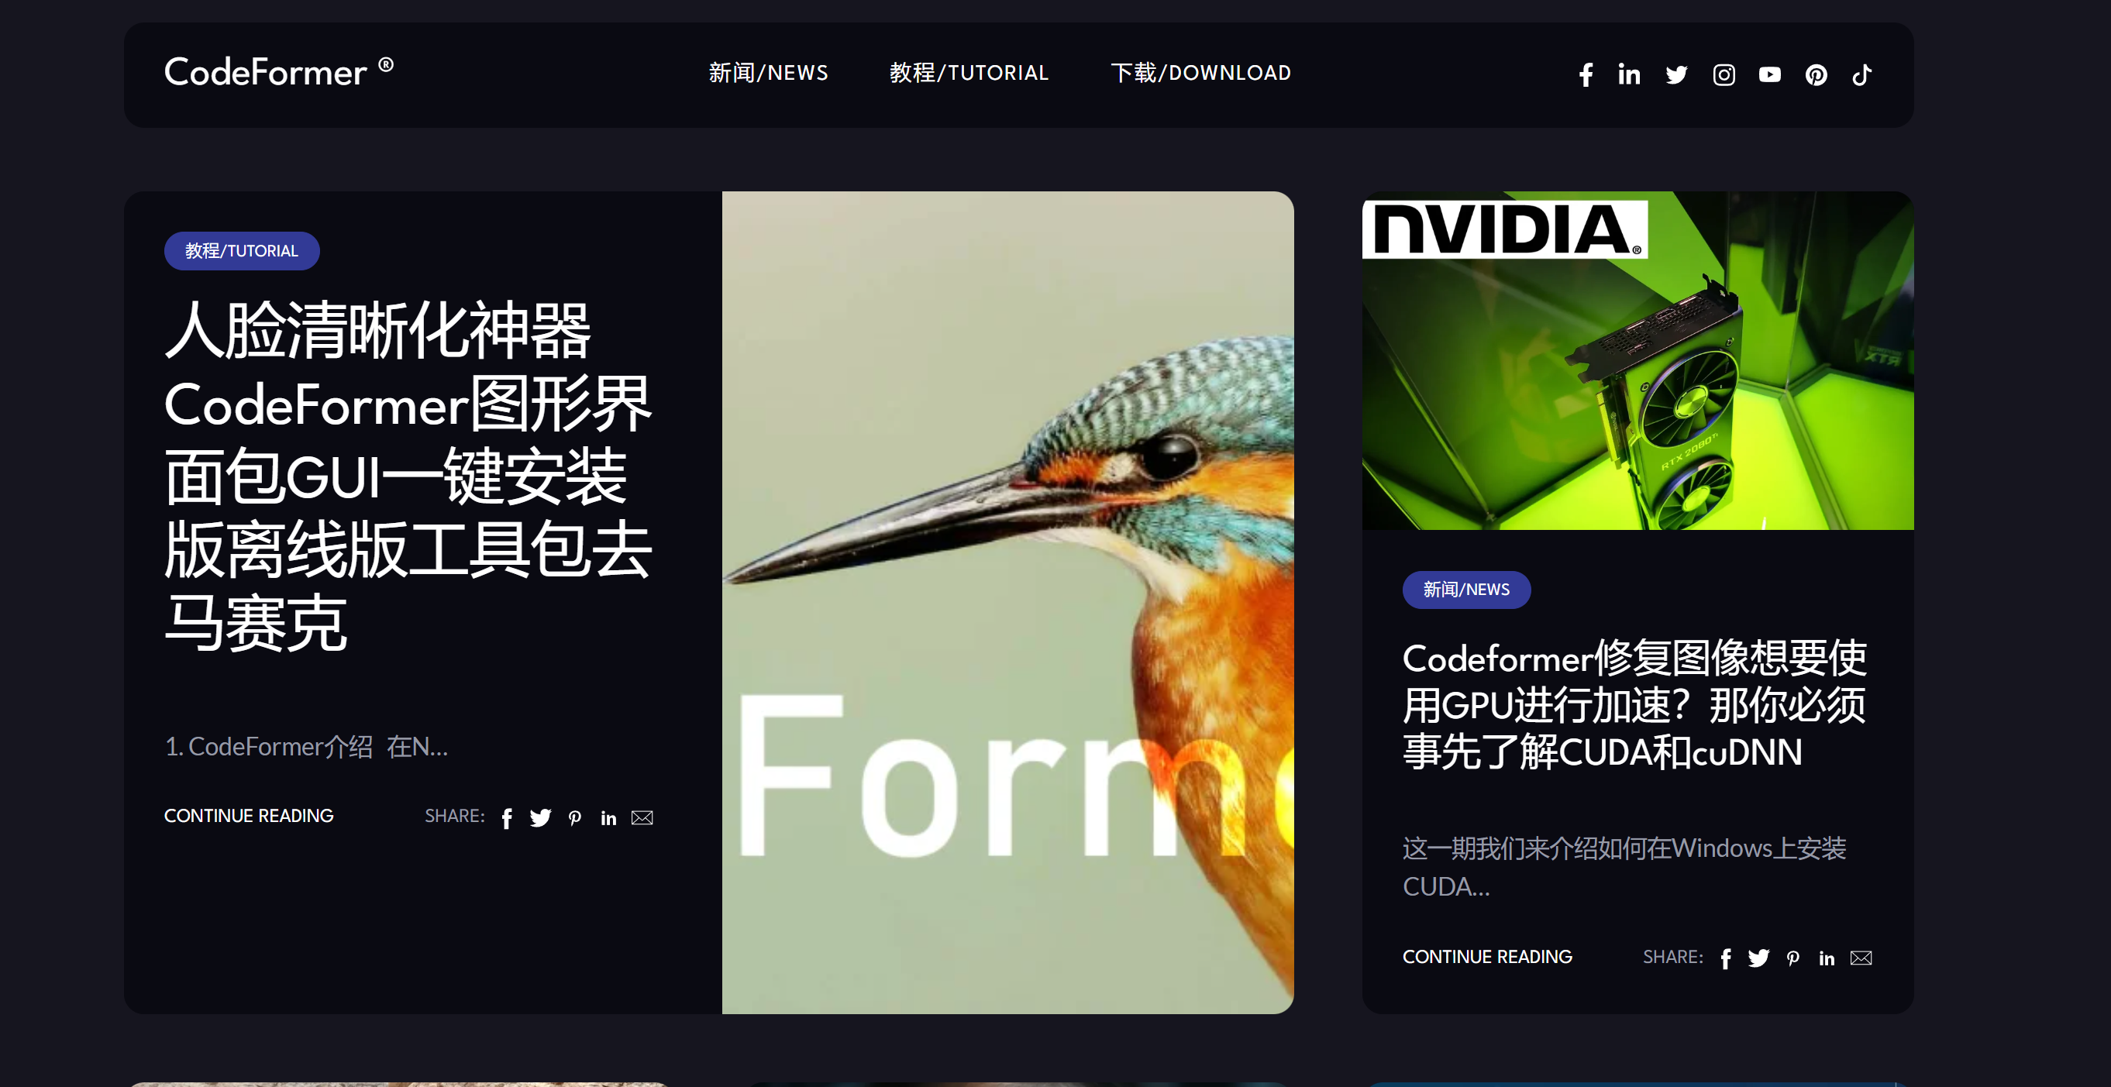
Task: Open the kingfisher bird featured image
Action: pos(1008,603)
